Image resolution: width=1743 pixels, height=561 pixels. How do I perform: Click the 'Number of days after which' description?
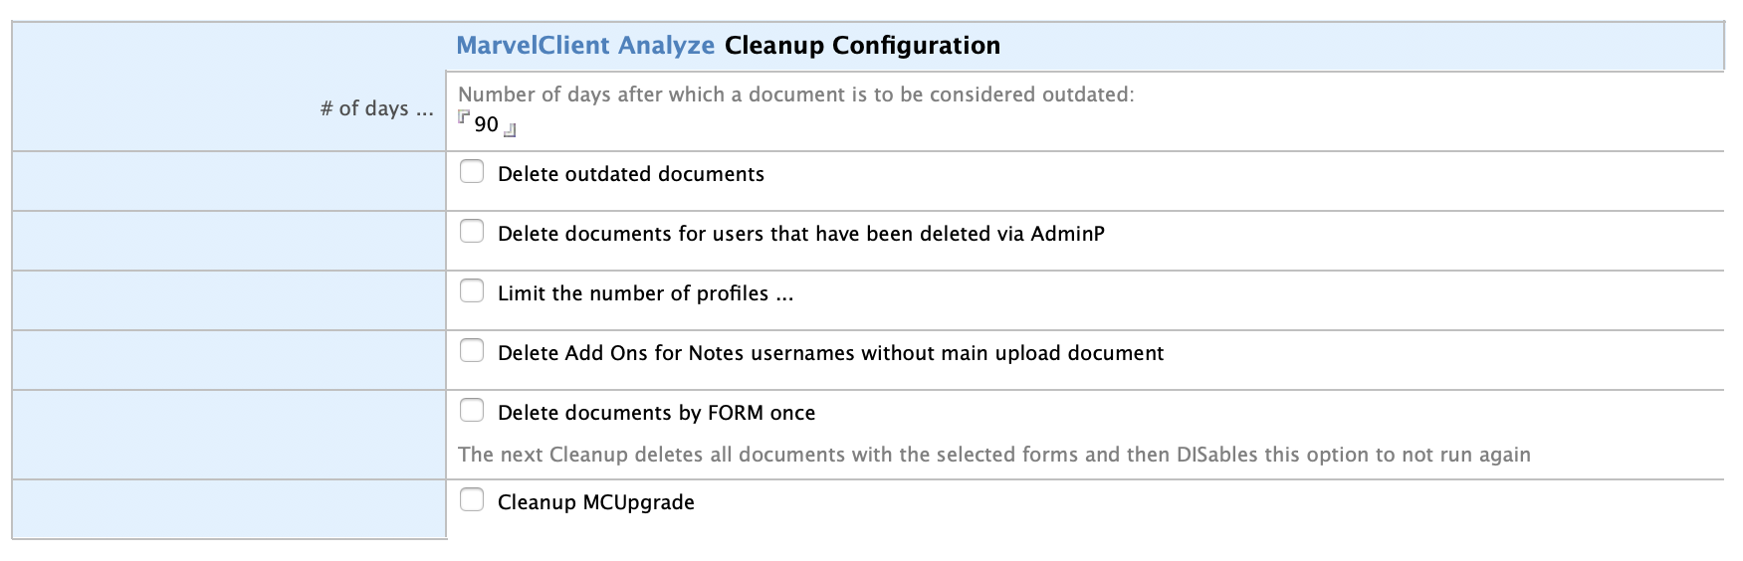(x=795, y=94)
